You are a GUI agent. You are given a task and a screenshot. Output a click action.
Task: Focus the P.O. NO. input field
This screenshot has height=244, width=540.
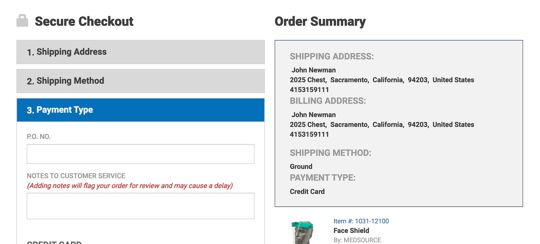coord(140,154)
